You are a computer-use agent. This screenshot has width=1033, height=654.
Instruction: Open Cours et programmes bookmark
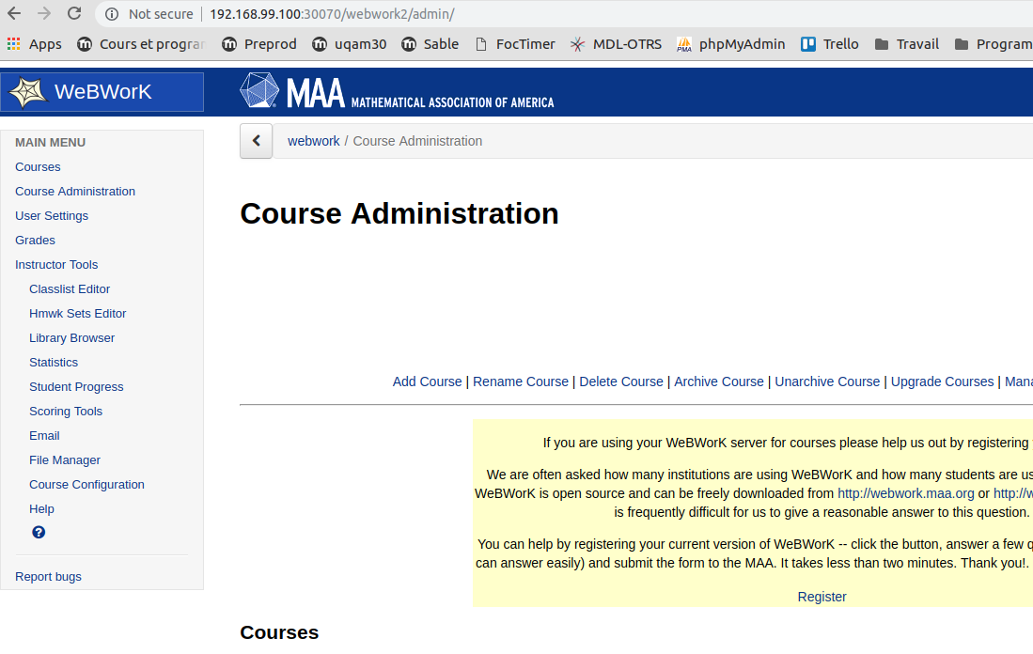click(x=141, y=44)
